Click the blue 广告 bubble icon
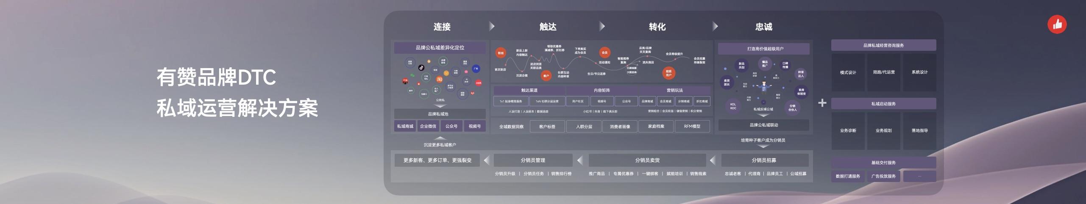This screenshot has width=1086, height=204. (476, 69)
